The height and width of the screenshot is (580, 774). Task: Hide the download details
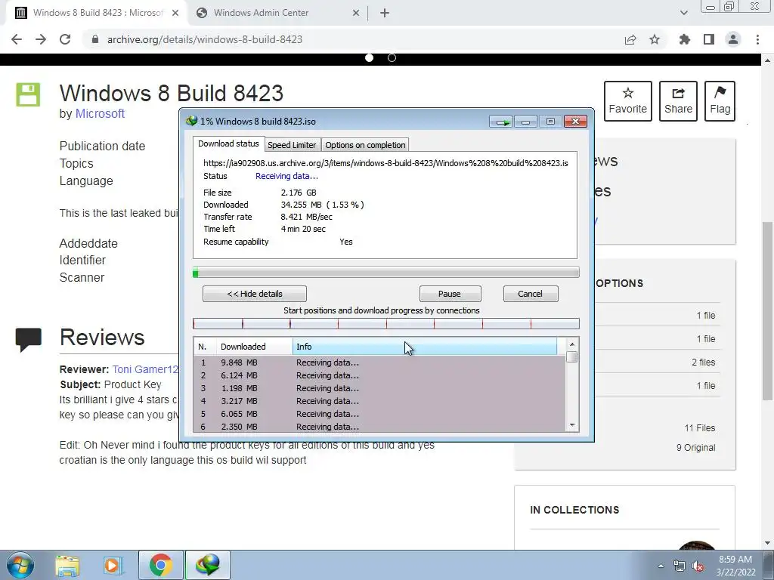[x=254, y=294]
